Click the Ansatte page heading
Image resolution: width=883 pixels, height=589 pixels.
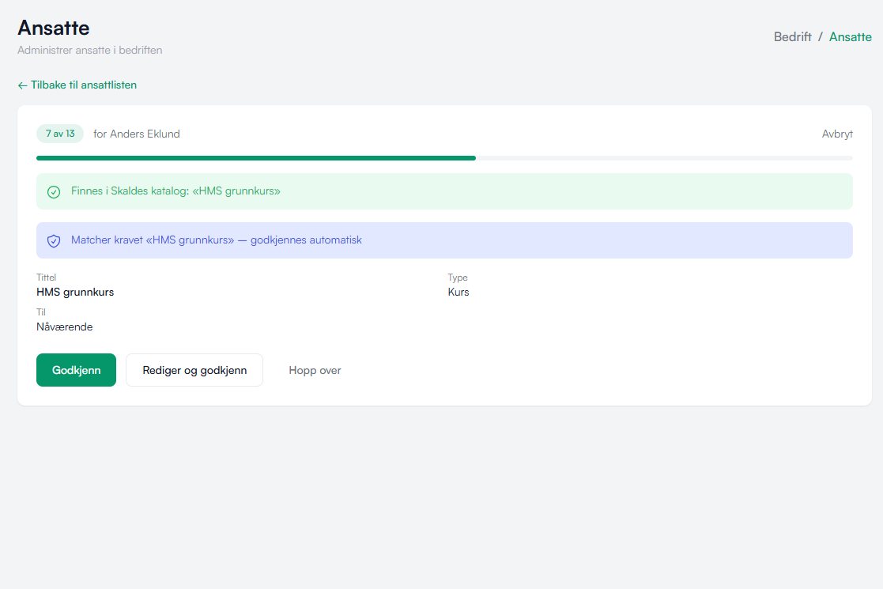click(x=54, y=28)
